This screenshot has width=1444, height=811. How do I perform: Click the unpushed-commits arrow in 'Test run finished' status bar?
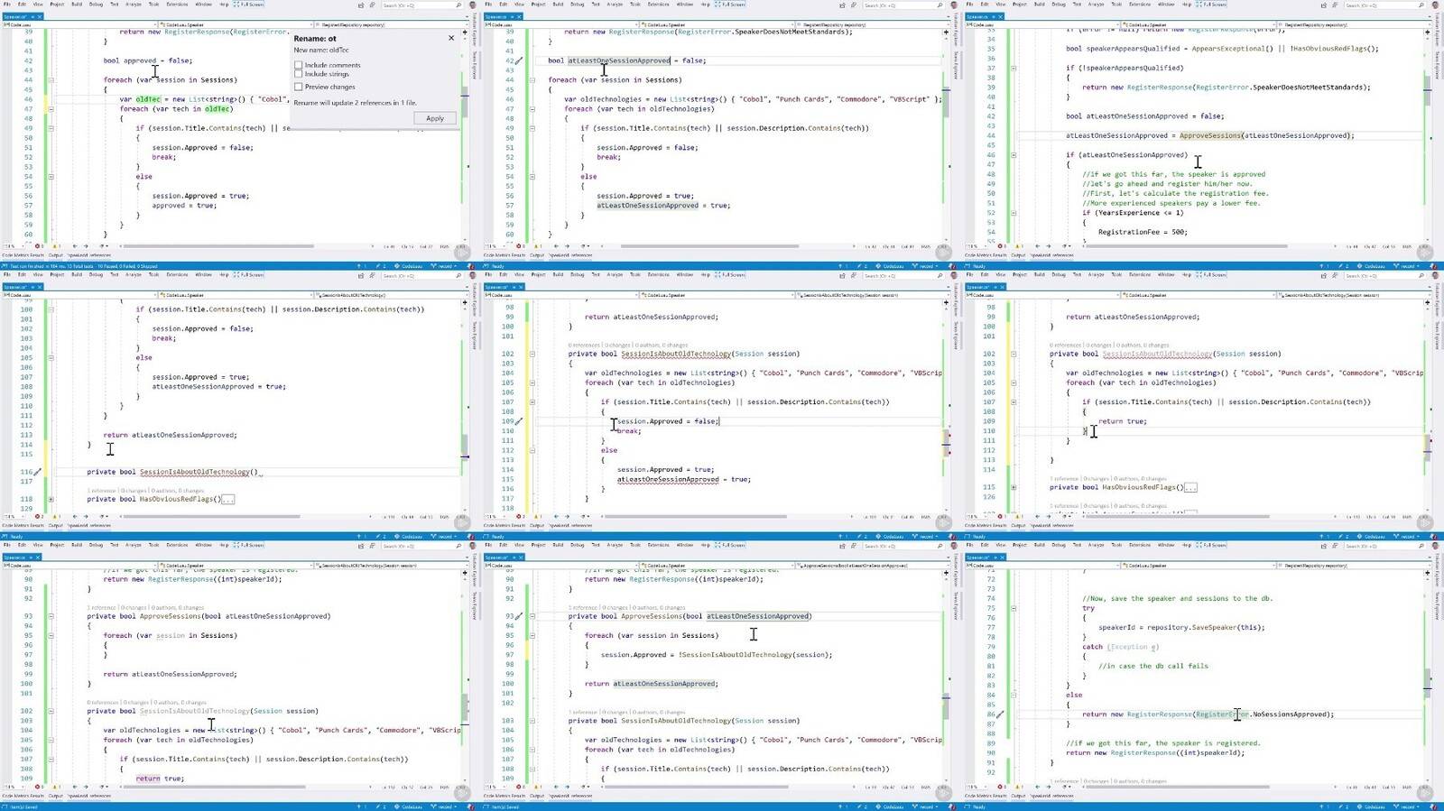pos(359,266)
